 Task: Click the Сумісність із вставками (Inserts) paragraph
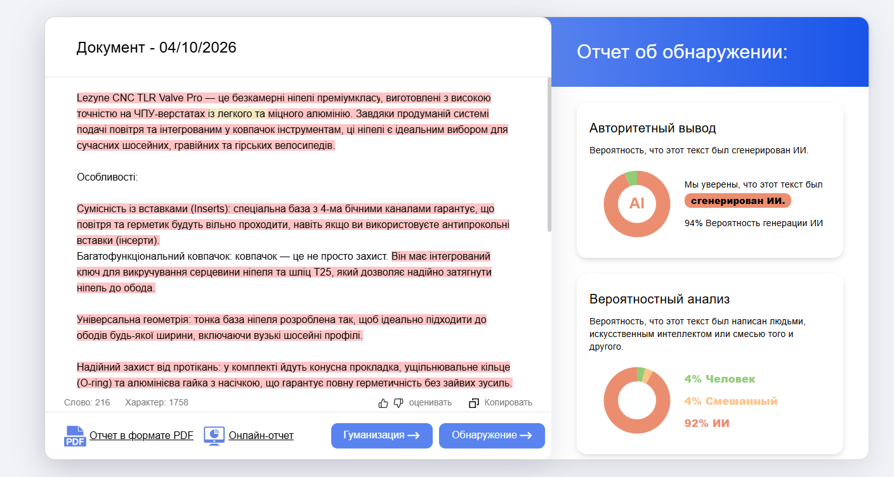point(293,225)
